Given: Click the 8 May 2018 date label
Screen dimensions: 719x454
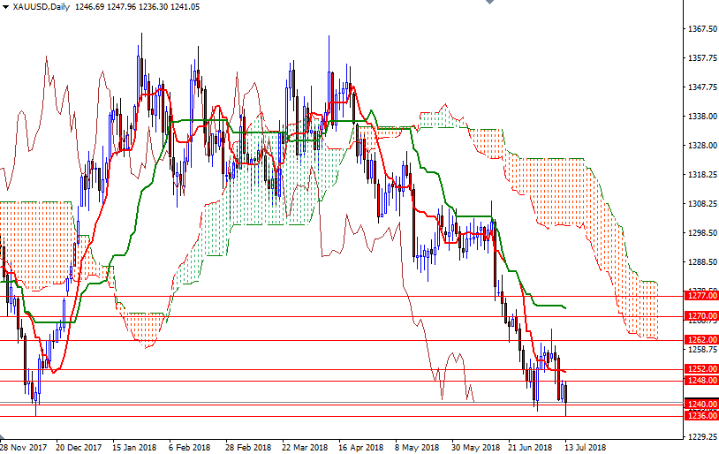Looking at the screenshot, I should click(x=416, y=447).
